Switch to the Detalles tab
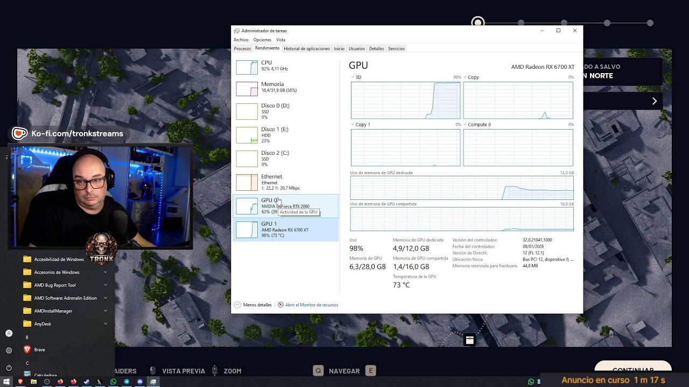Screen dimensions: 689x387 [376, 48]
